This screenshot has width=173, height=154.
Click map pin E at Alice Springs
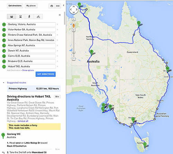[x=91, y=52]
